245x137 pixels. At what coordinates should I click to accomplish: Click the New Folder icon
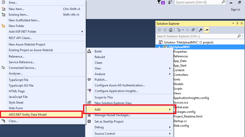click(3, 26)
